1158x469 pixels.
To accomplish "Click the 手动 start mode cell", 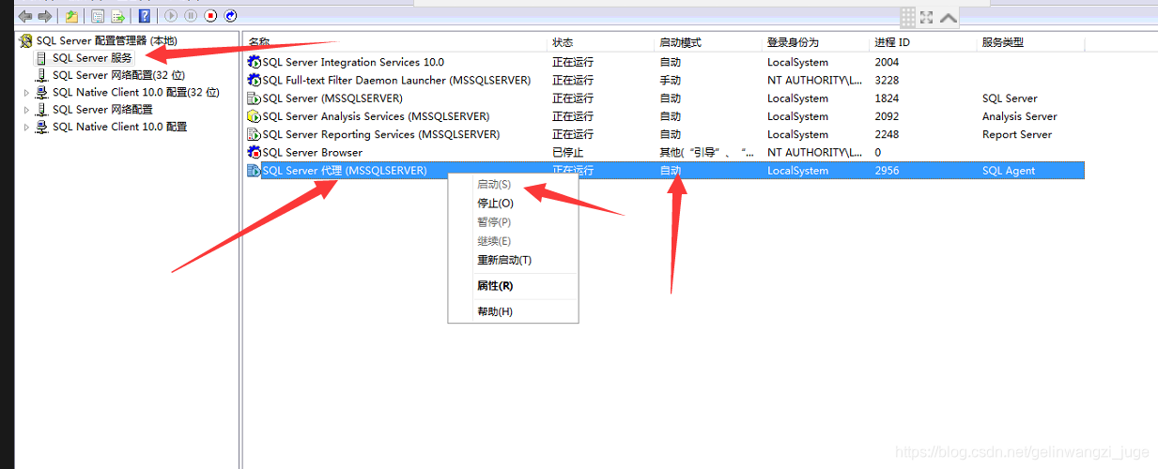I will click(670, 81).
